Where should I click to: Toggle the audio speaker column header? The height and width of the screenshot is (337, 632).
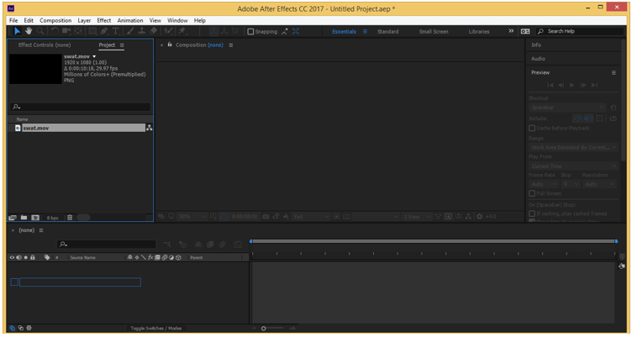(x=19, y=258)
